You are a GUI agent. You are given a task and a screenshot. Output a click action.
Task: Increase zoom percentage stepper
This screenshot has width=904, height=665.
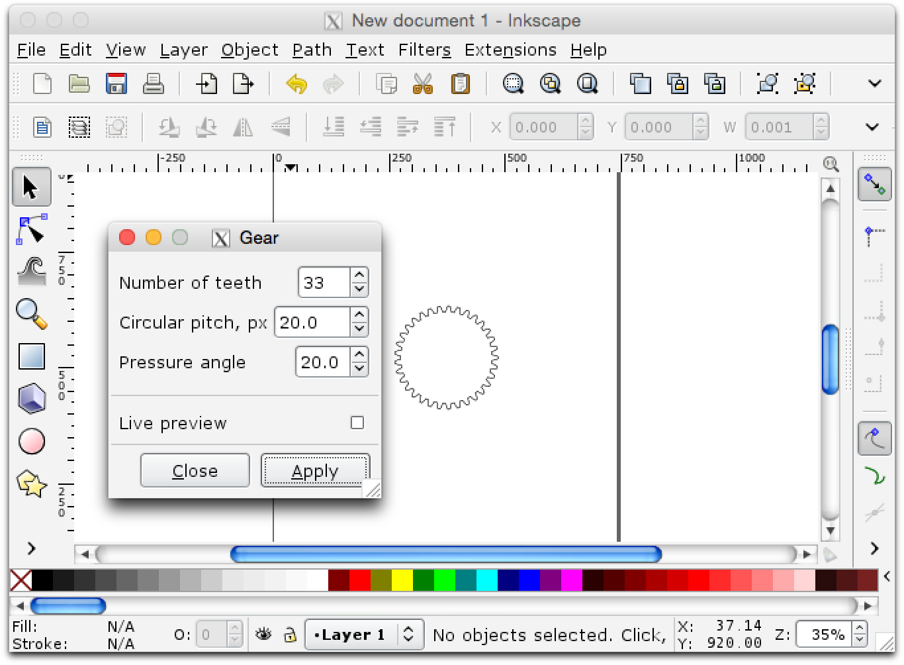859,628
